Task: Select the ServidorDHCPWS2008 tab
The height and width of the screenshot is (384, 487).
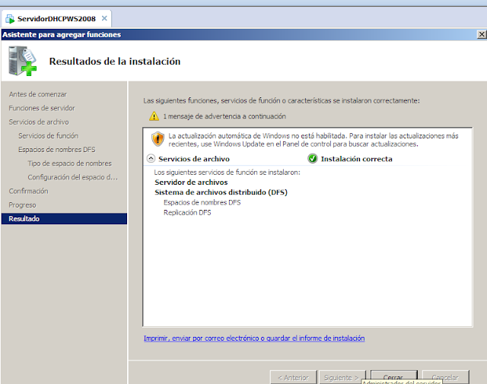Action: click(x=56, y=18)
